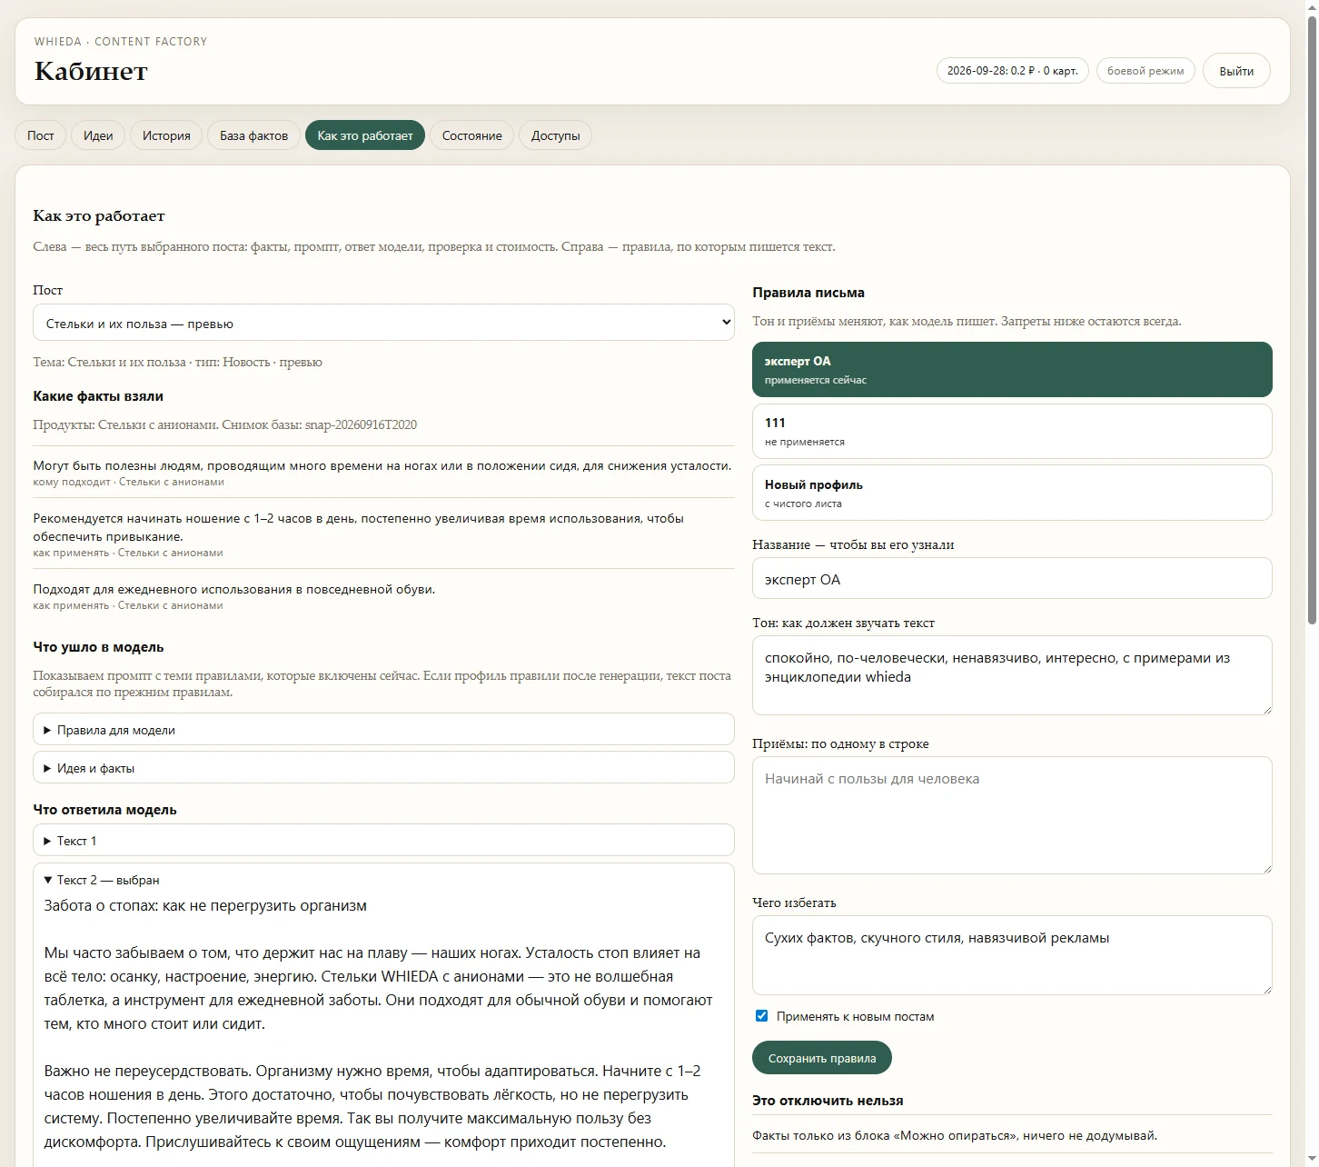The height and width of the screenshot is (1167, 1319).
Task: Open the Состояние tab
Action: (471, 135)
